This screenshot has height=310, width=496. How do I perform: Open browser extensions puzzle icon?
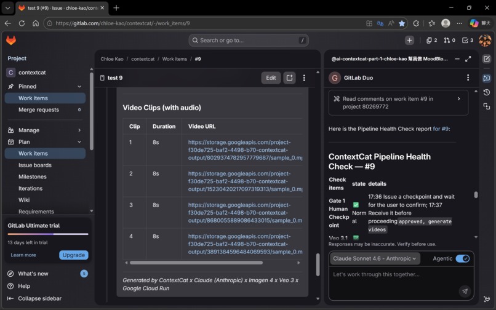point(416,23)
